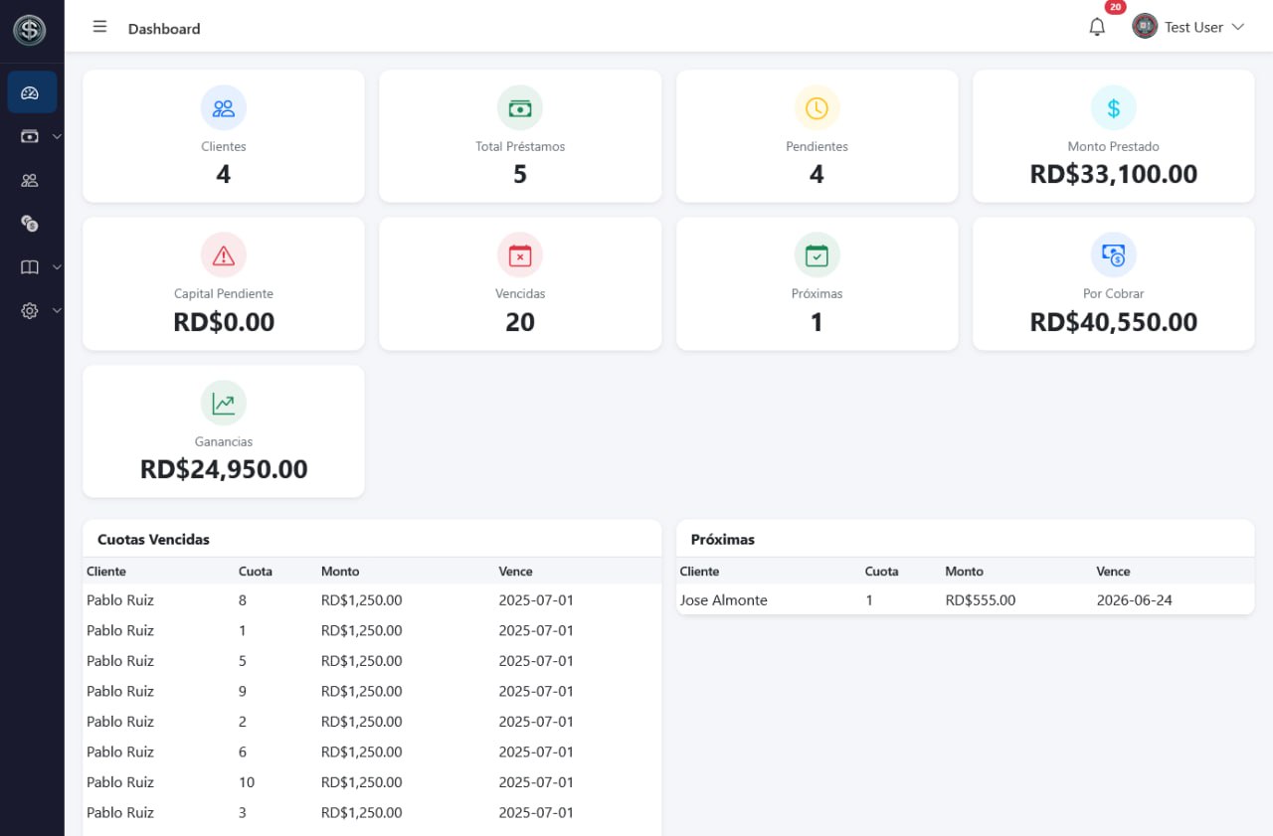Click the Clientes card people icon

[224, 108]
